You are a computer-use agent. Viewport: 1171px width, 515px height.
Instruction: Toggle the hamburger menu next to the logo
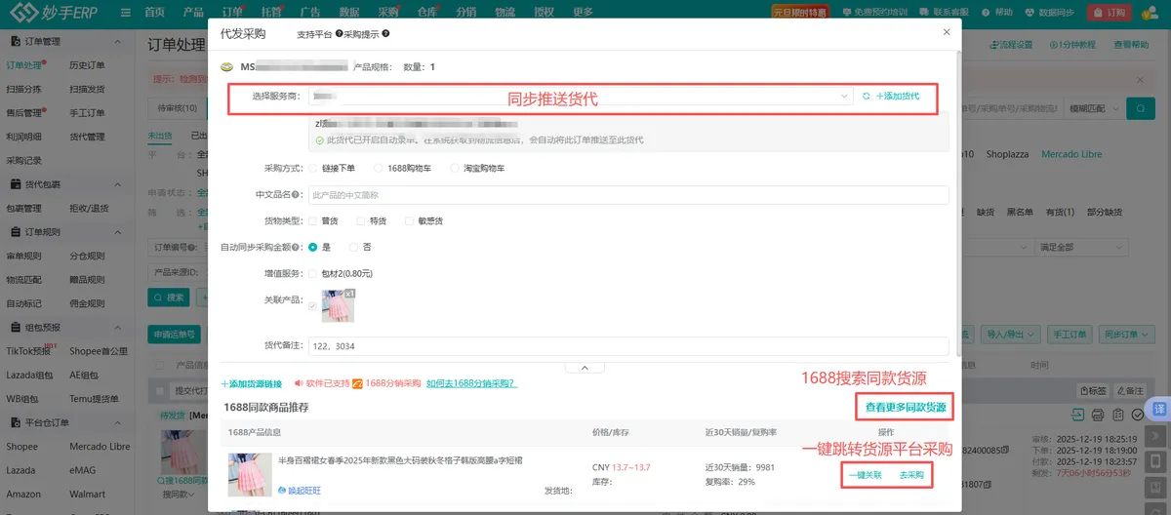(x=126, y=13)
